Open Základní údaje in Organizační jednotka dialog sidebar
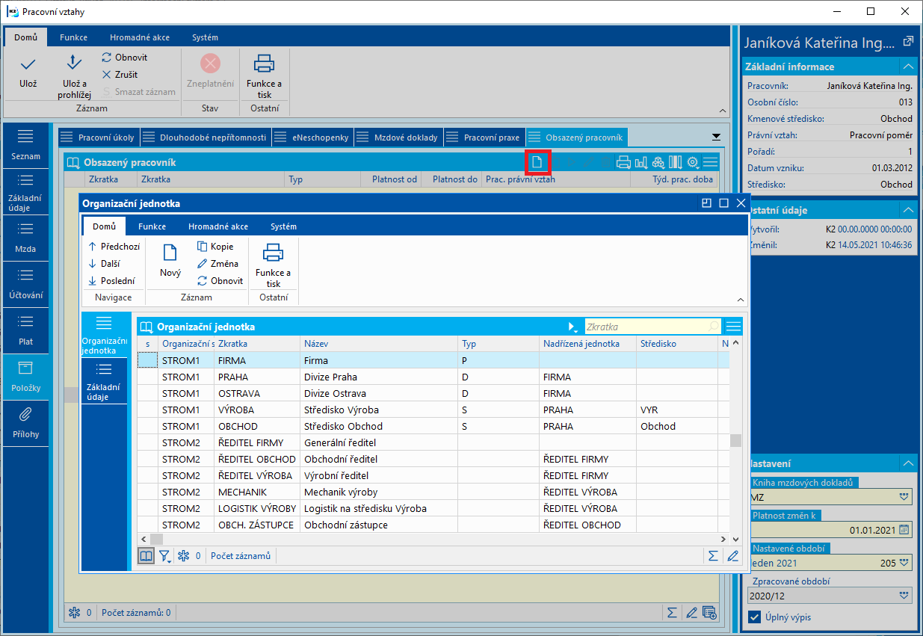Image resolution: width=923 pixels, height=636 pixels. click(104, 381)
